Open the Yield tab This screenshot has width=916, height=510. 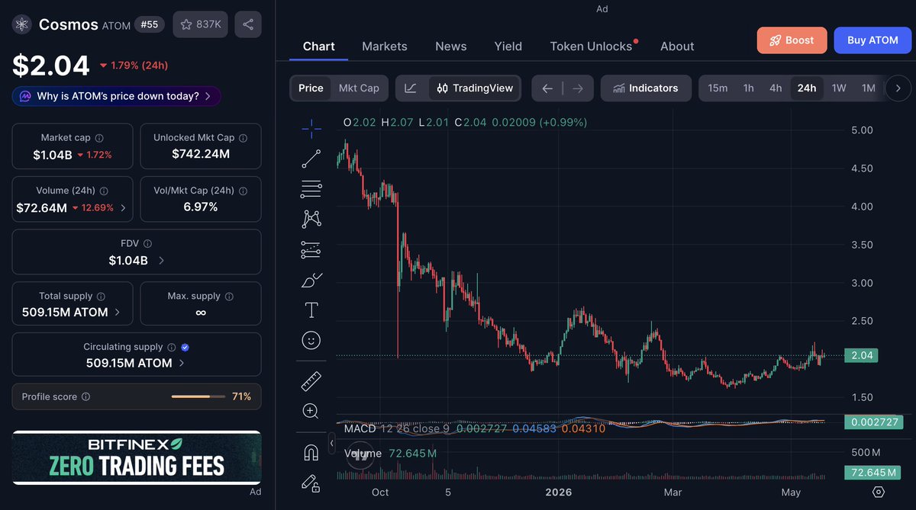[x=508, y=47]
